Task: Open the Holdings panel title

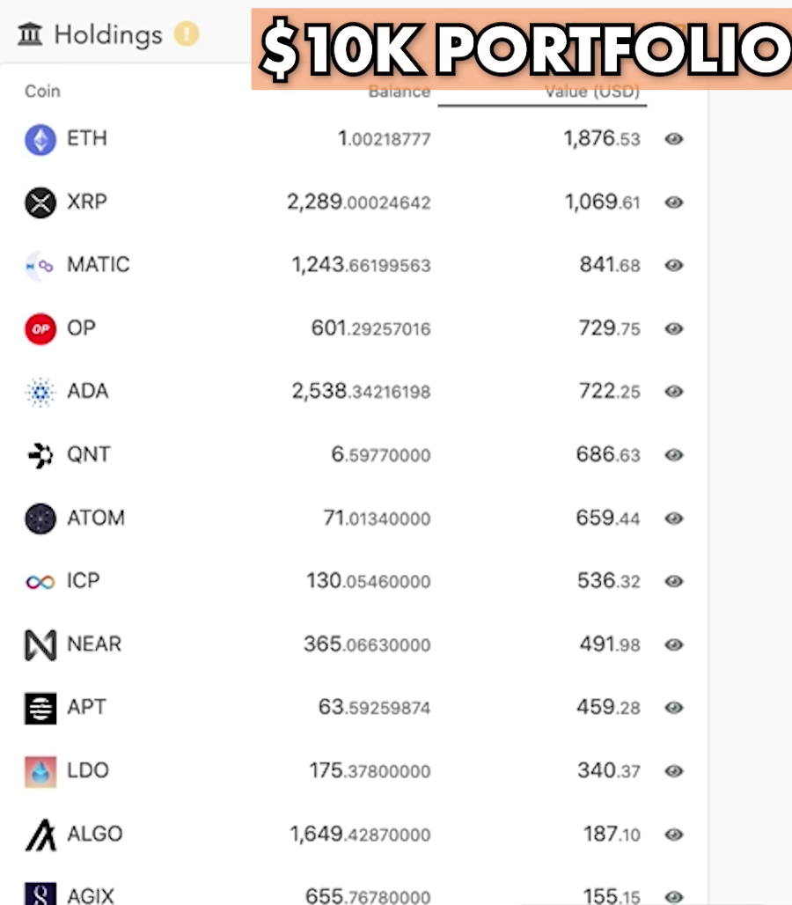Action: tap(108, 34)
